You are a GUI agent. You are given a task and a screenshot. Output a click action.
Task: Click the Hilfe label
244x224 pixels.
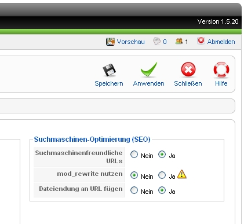(x=221, y=83)
